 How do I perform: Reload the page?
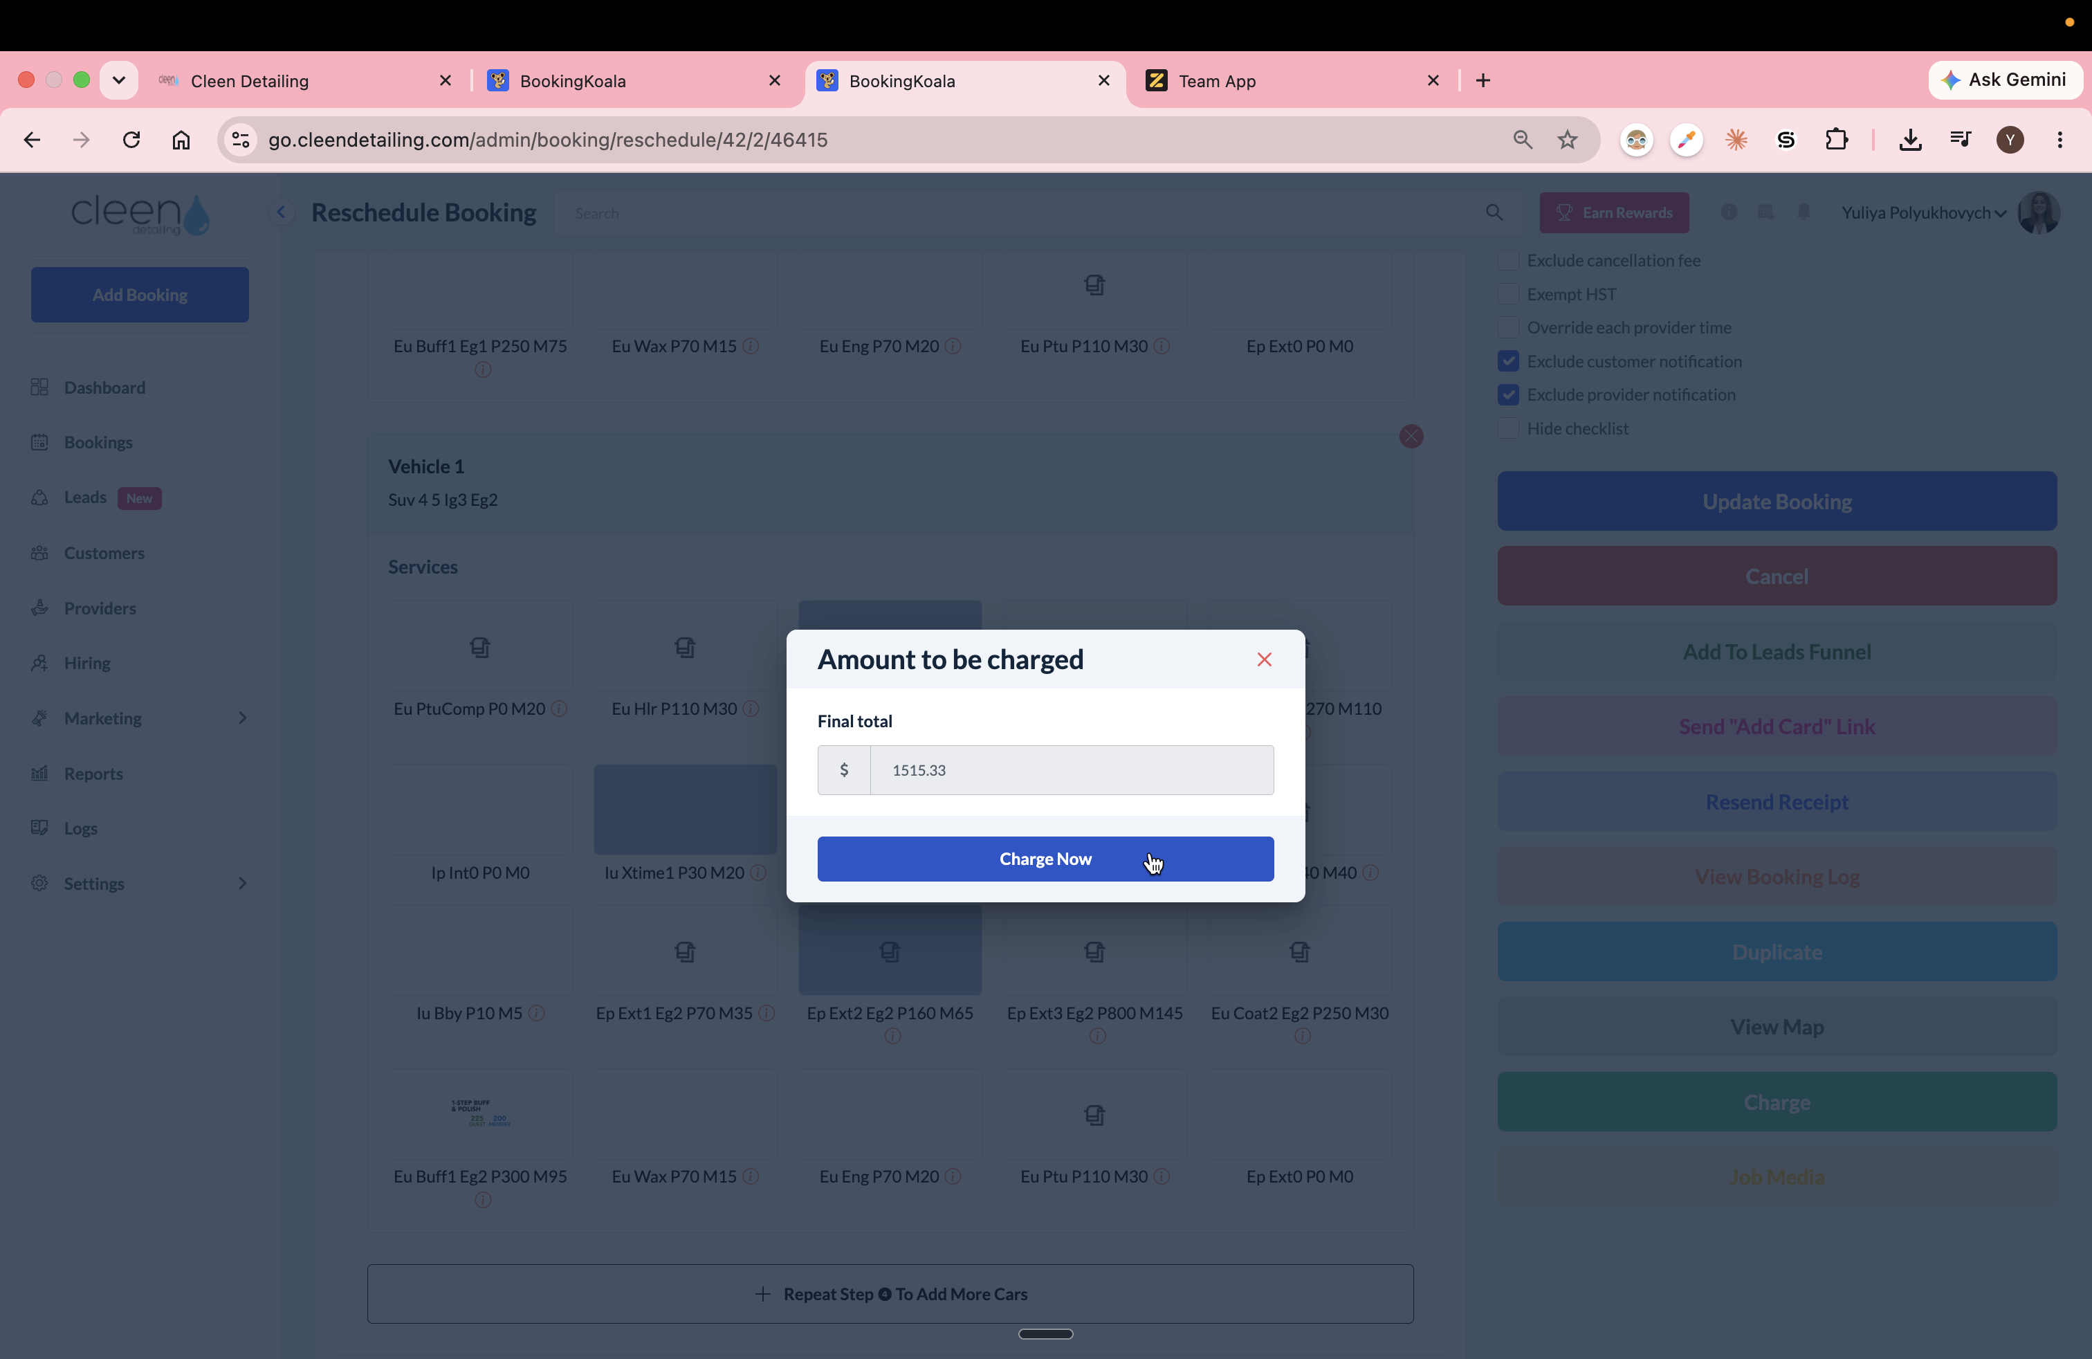tap(131, 140)
